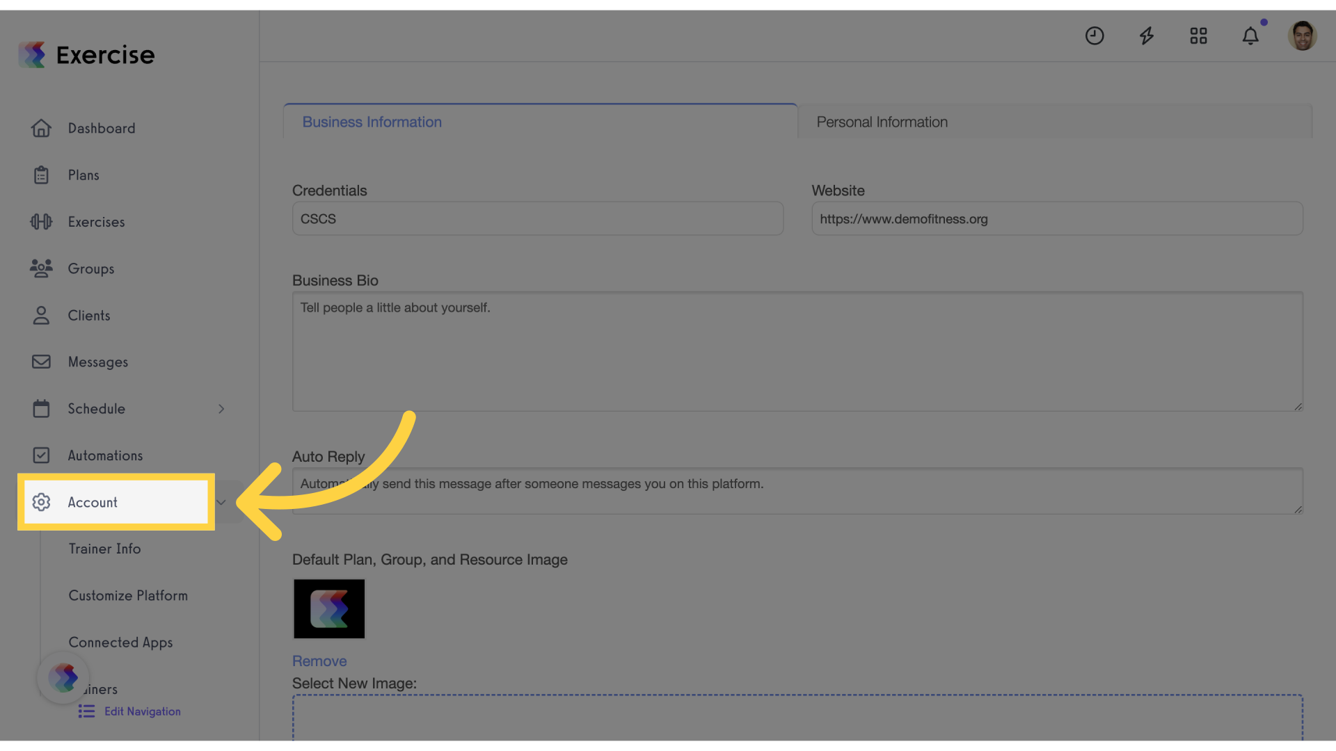Click the Clients person icon

[41, 315]
